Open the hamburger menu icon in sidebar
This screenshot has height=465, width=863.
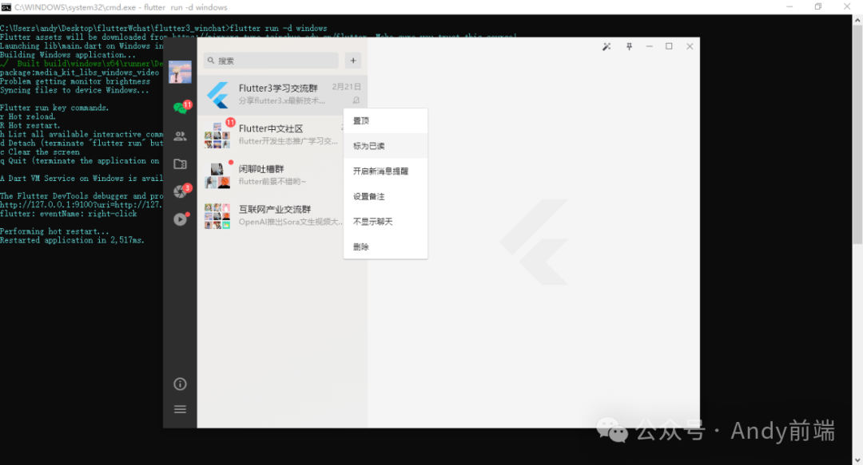click(180, 409)
